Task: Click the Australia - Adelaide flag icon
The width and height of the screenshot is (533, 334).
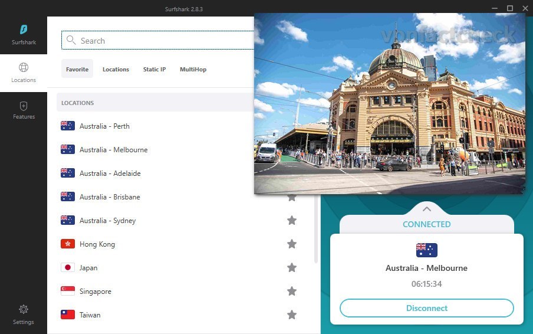Action: 68,173
